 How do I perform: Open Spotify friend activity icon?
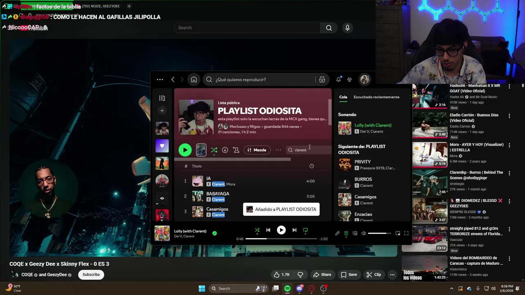click(349, 79)
